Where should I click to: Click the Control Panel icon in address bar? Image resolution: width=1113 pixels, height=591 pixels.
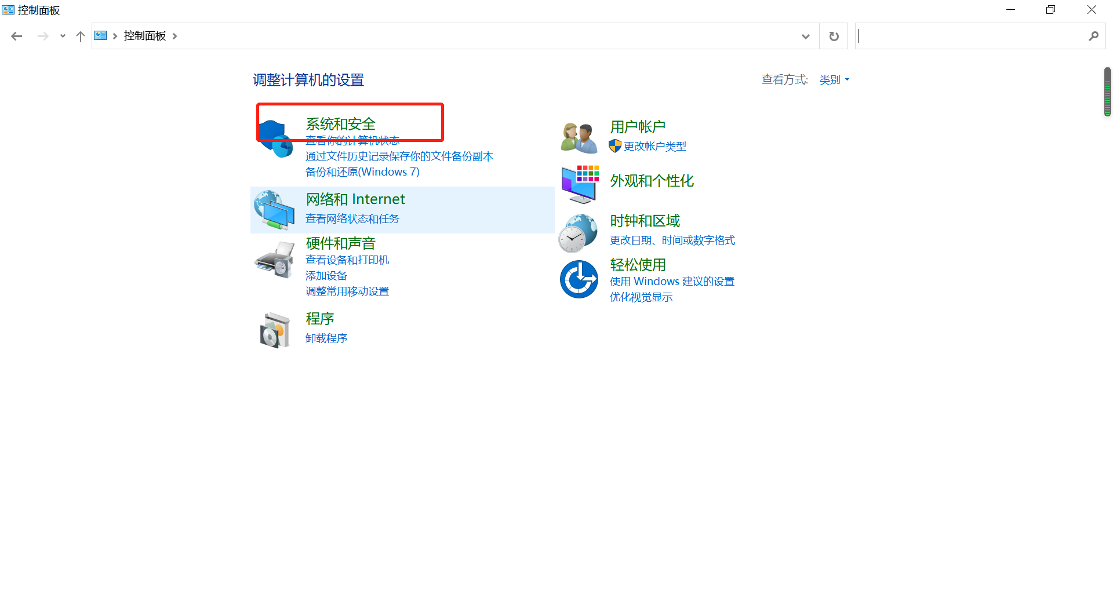click(100, 35)
